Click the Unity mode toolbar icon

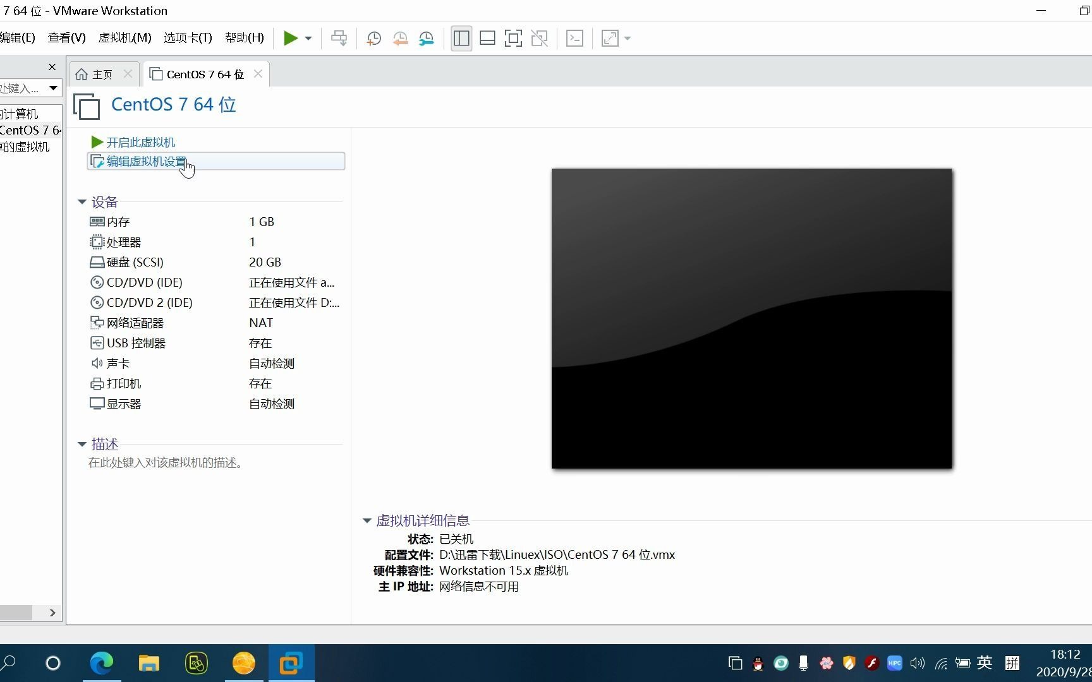pos(540,39)
